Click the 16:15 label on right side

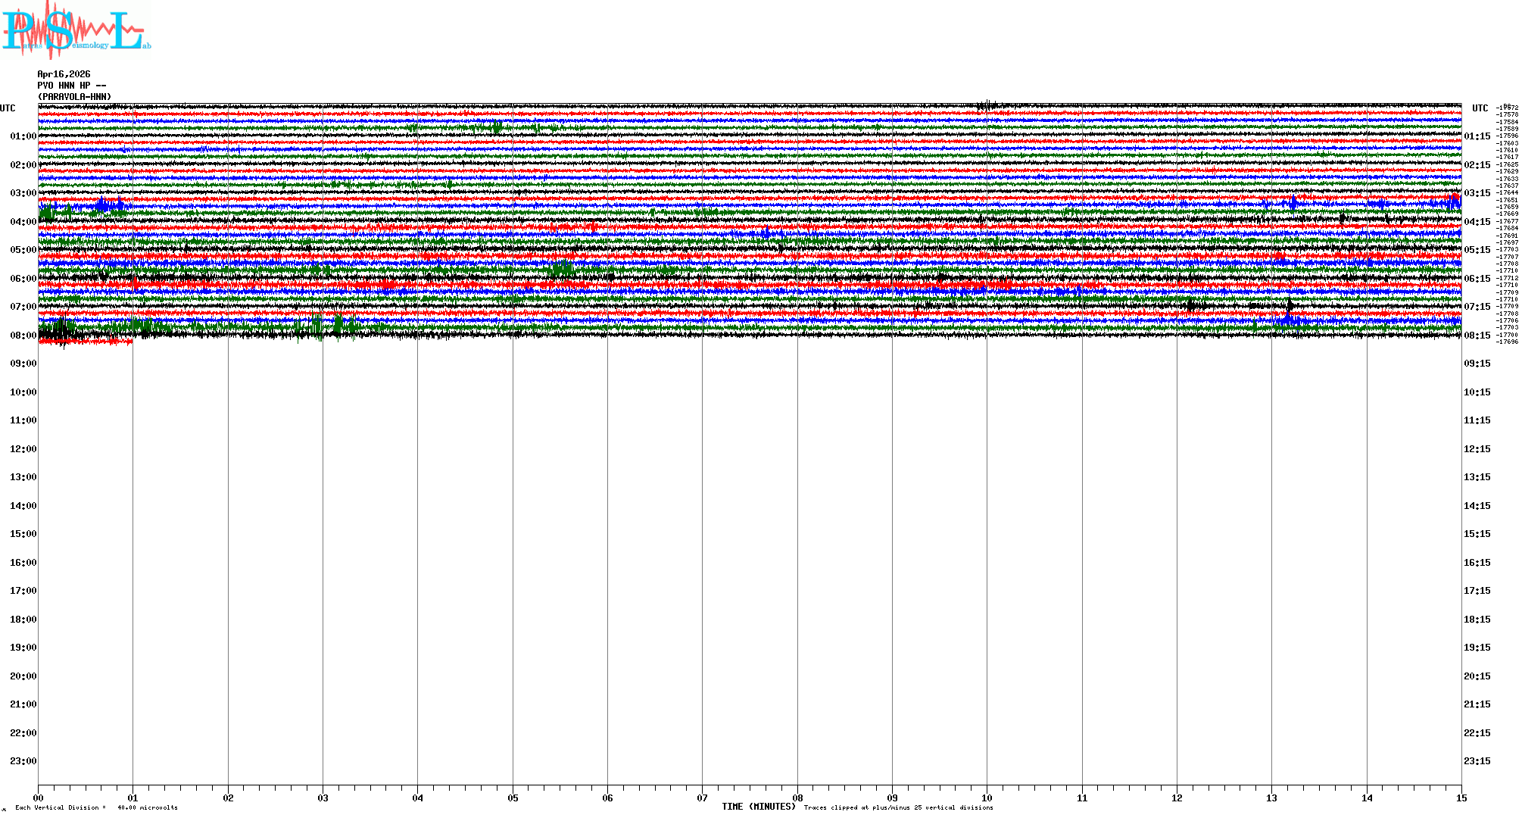(1477, 563)
